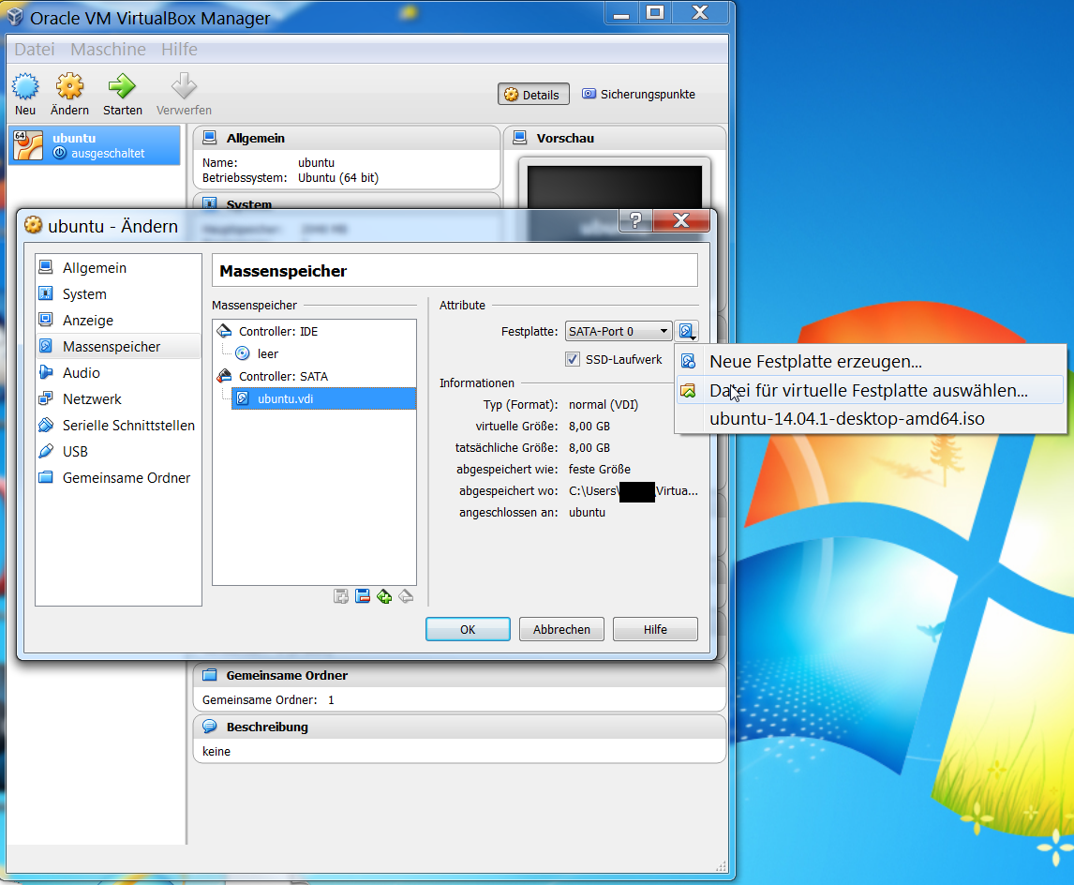
Task: Open the Sicherungspunkte view
Action: click(x=641, y=94)
